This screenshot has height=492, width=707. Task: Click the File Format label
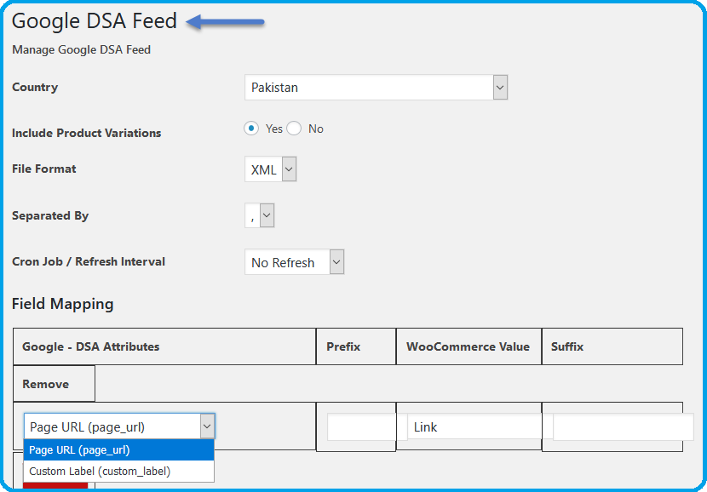(44, 169)
